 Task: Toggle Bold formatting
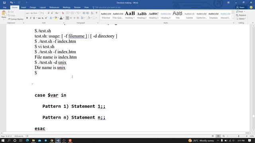(27, 18)
